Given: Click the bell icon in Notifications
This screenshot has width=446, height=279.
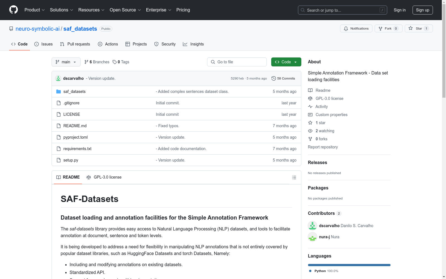Looking at the screenshot, I should point(346,28).
